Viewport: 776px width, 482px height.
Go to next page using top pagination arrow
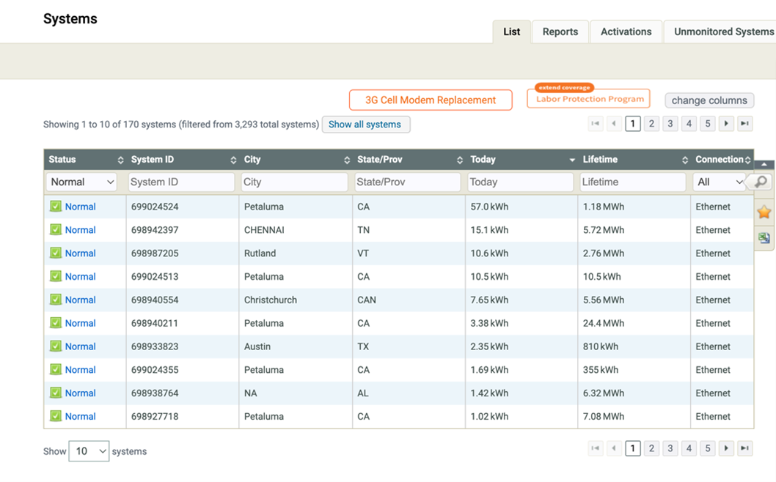(726, 124)
